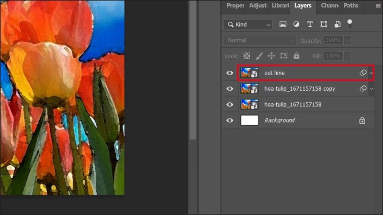Hide the out liine layer
Viewport: 383px width, 215px height.
pyautogui.click(x=230, y=73)
